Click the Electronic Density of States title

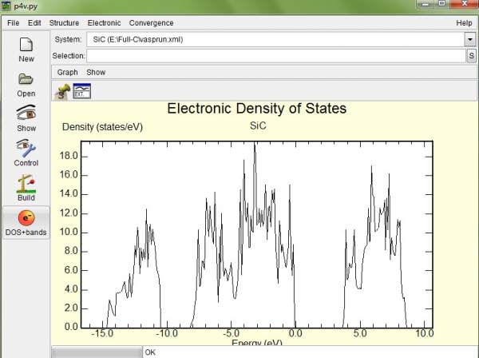[257, 109]
